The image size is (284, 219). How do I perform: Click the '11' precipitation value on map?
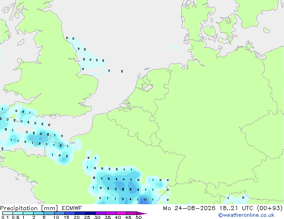(145, 200)
